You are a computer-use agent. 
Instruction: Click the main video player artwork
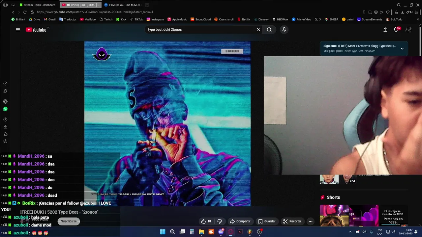[x=167, y=123]
